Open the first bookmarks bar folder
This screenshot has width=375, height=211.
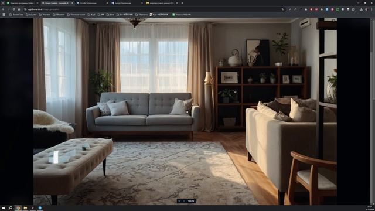(x=16, y=15)
